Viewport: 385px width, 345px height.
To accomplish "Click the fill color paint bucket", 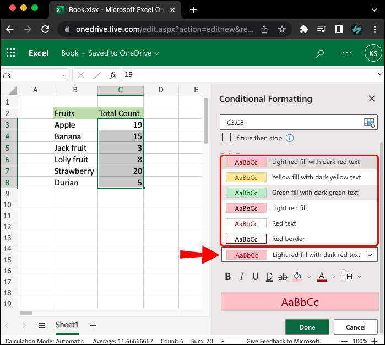I will tap(298, 277).
